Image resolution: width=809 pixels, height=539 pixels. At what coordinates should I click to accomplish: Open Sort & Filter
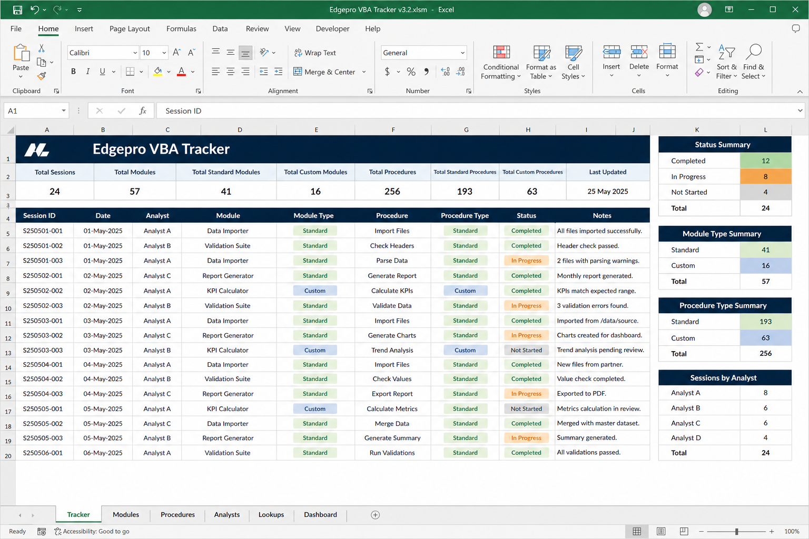click(727, 62)
